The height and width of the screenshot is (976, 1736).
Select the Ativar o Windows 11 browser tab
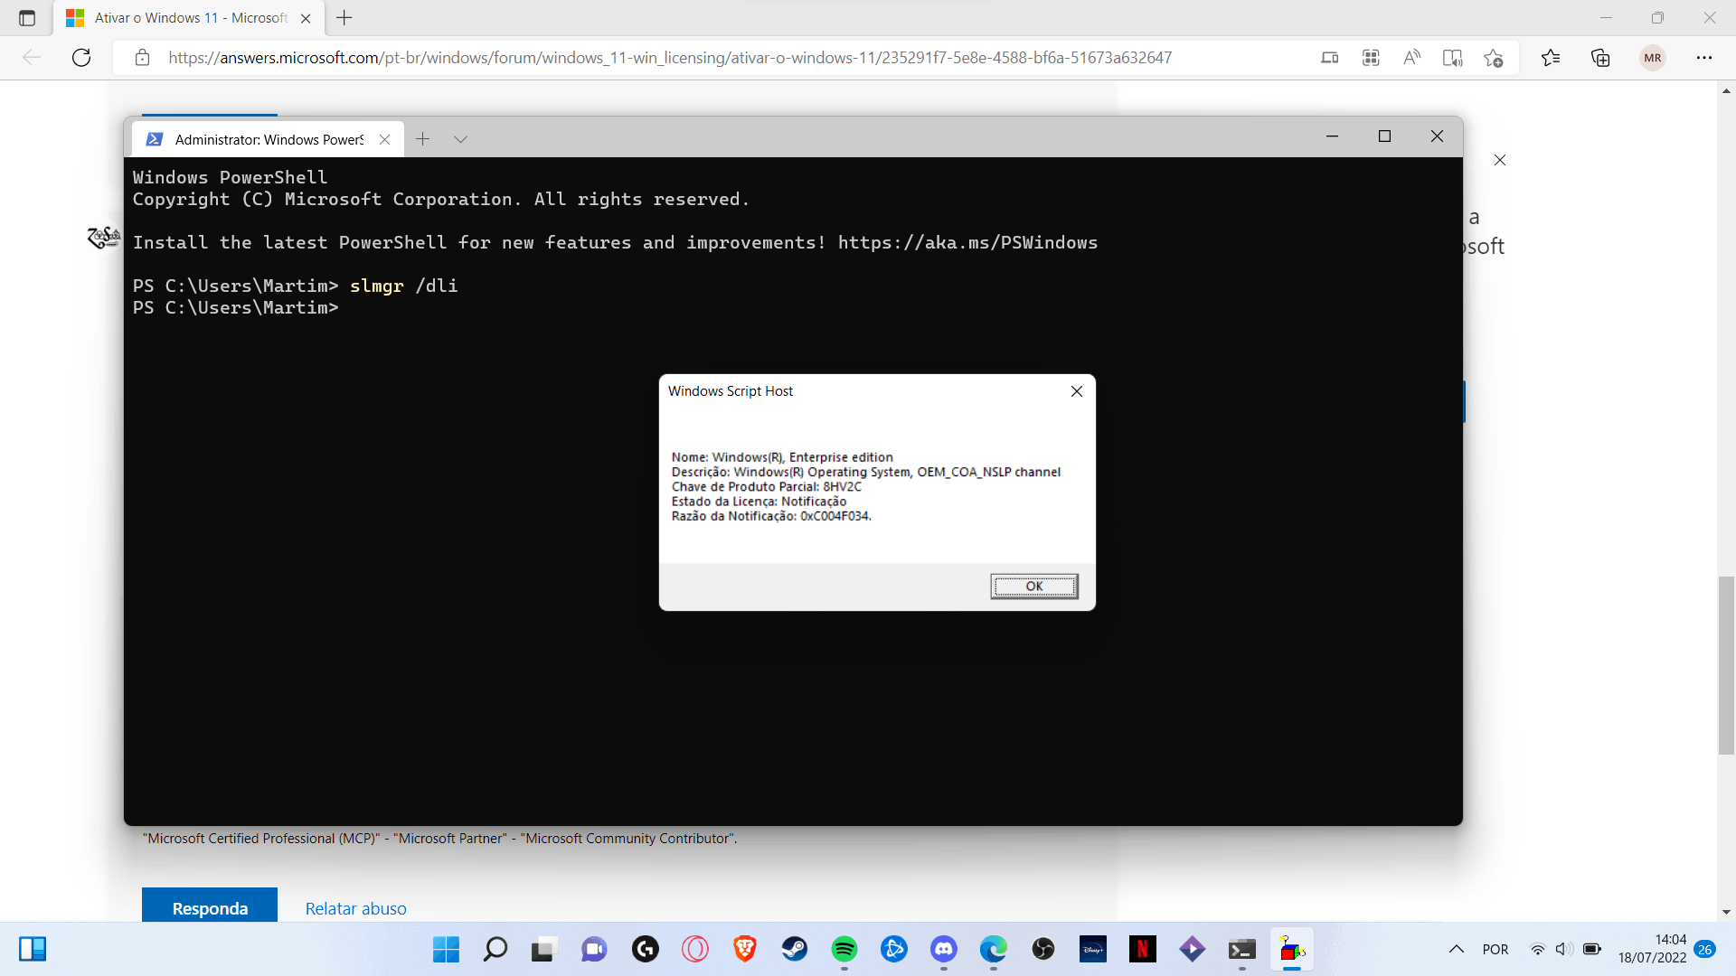[x=190, y=18]
